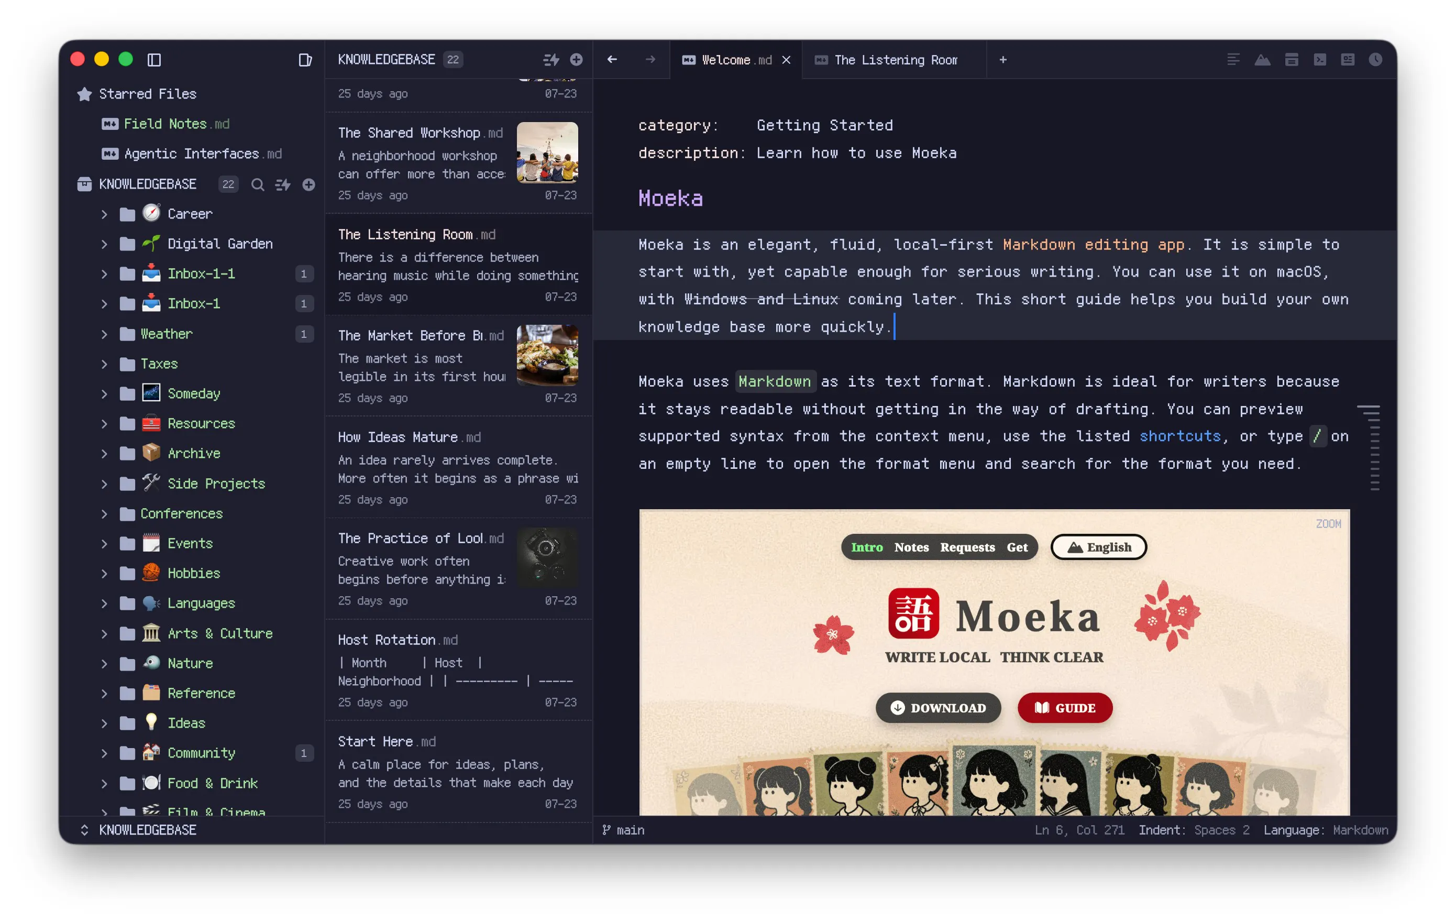Expand the Resources folder

click(x=104, y=423)
